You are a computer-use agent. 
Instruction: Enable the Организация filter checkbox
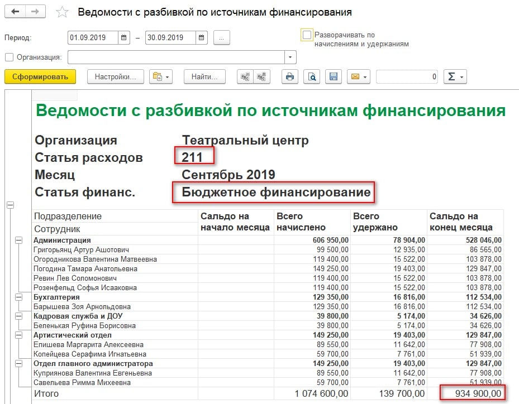9,57
